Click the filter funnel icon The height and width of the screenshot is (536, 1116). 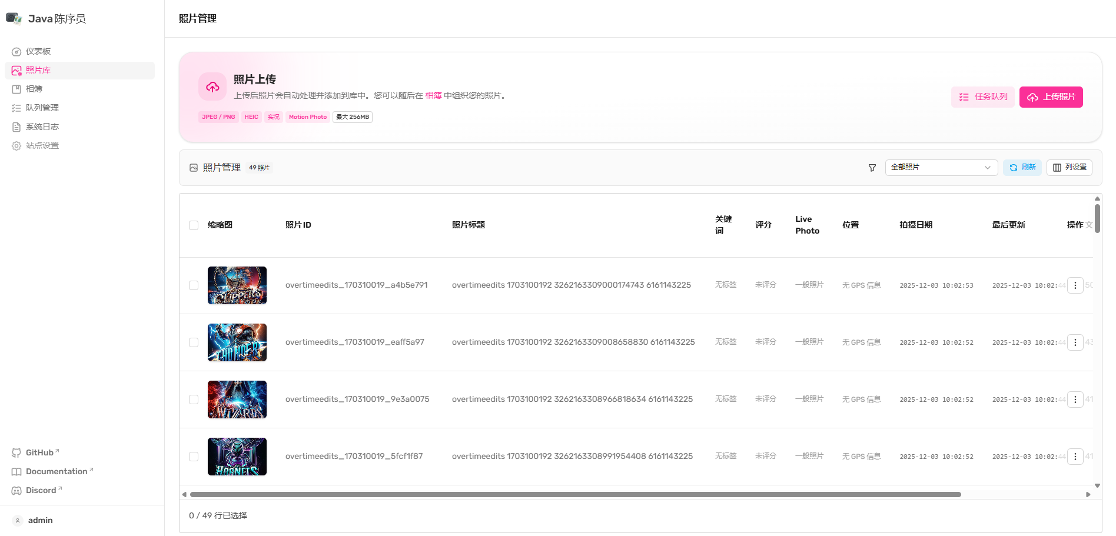click(x=872, y=168)
